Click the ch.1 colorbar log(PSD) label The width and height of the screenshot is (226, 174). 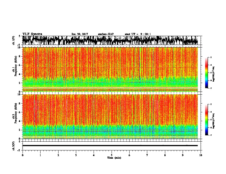tap(214, 74)
